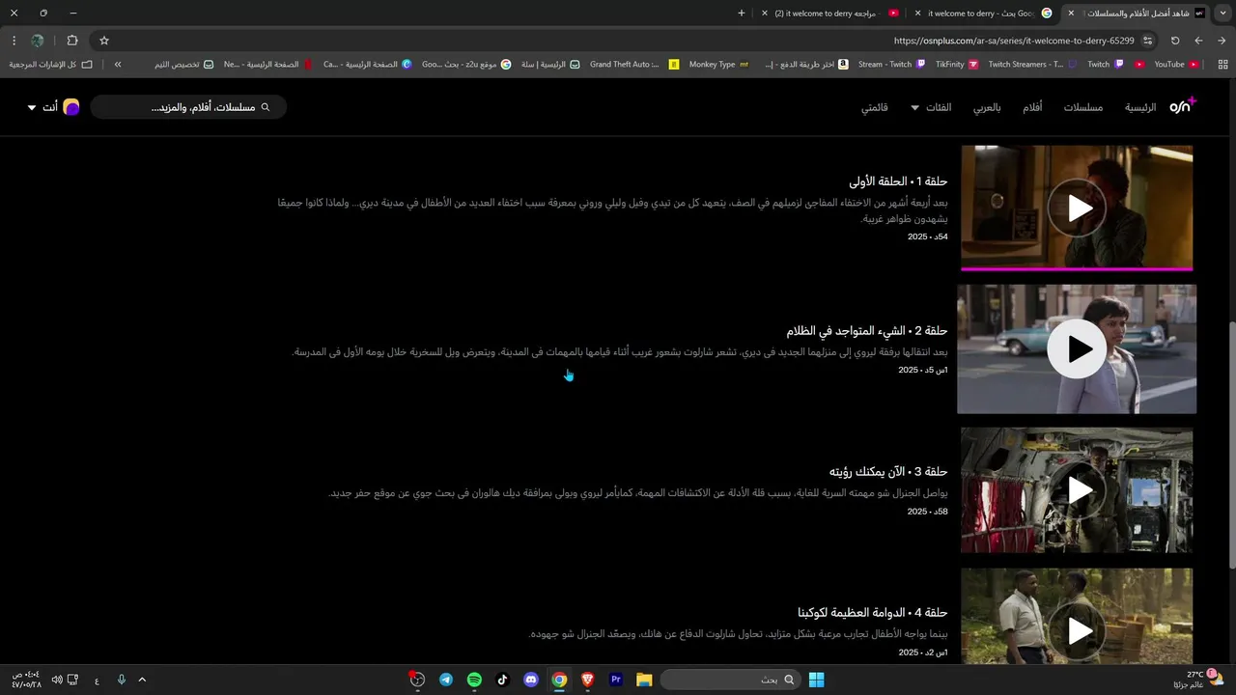
Task: Open the weather widget on the taskbar
Action: [1197, 680]
